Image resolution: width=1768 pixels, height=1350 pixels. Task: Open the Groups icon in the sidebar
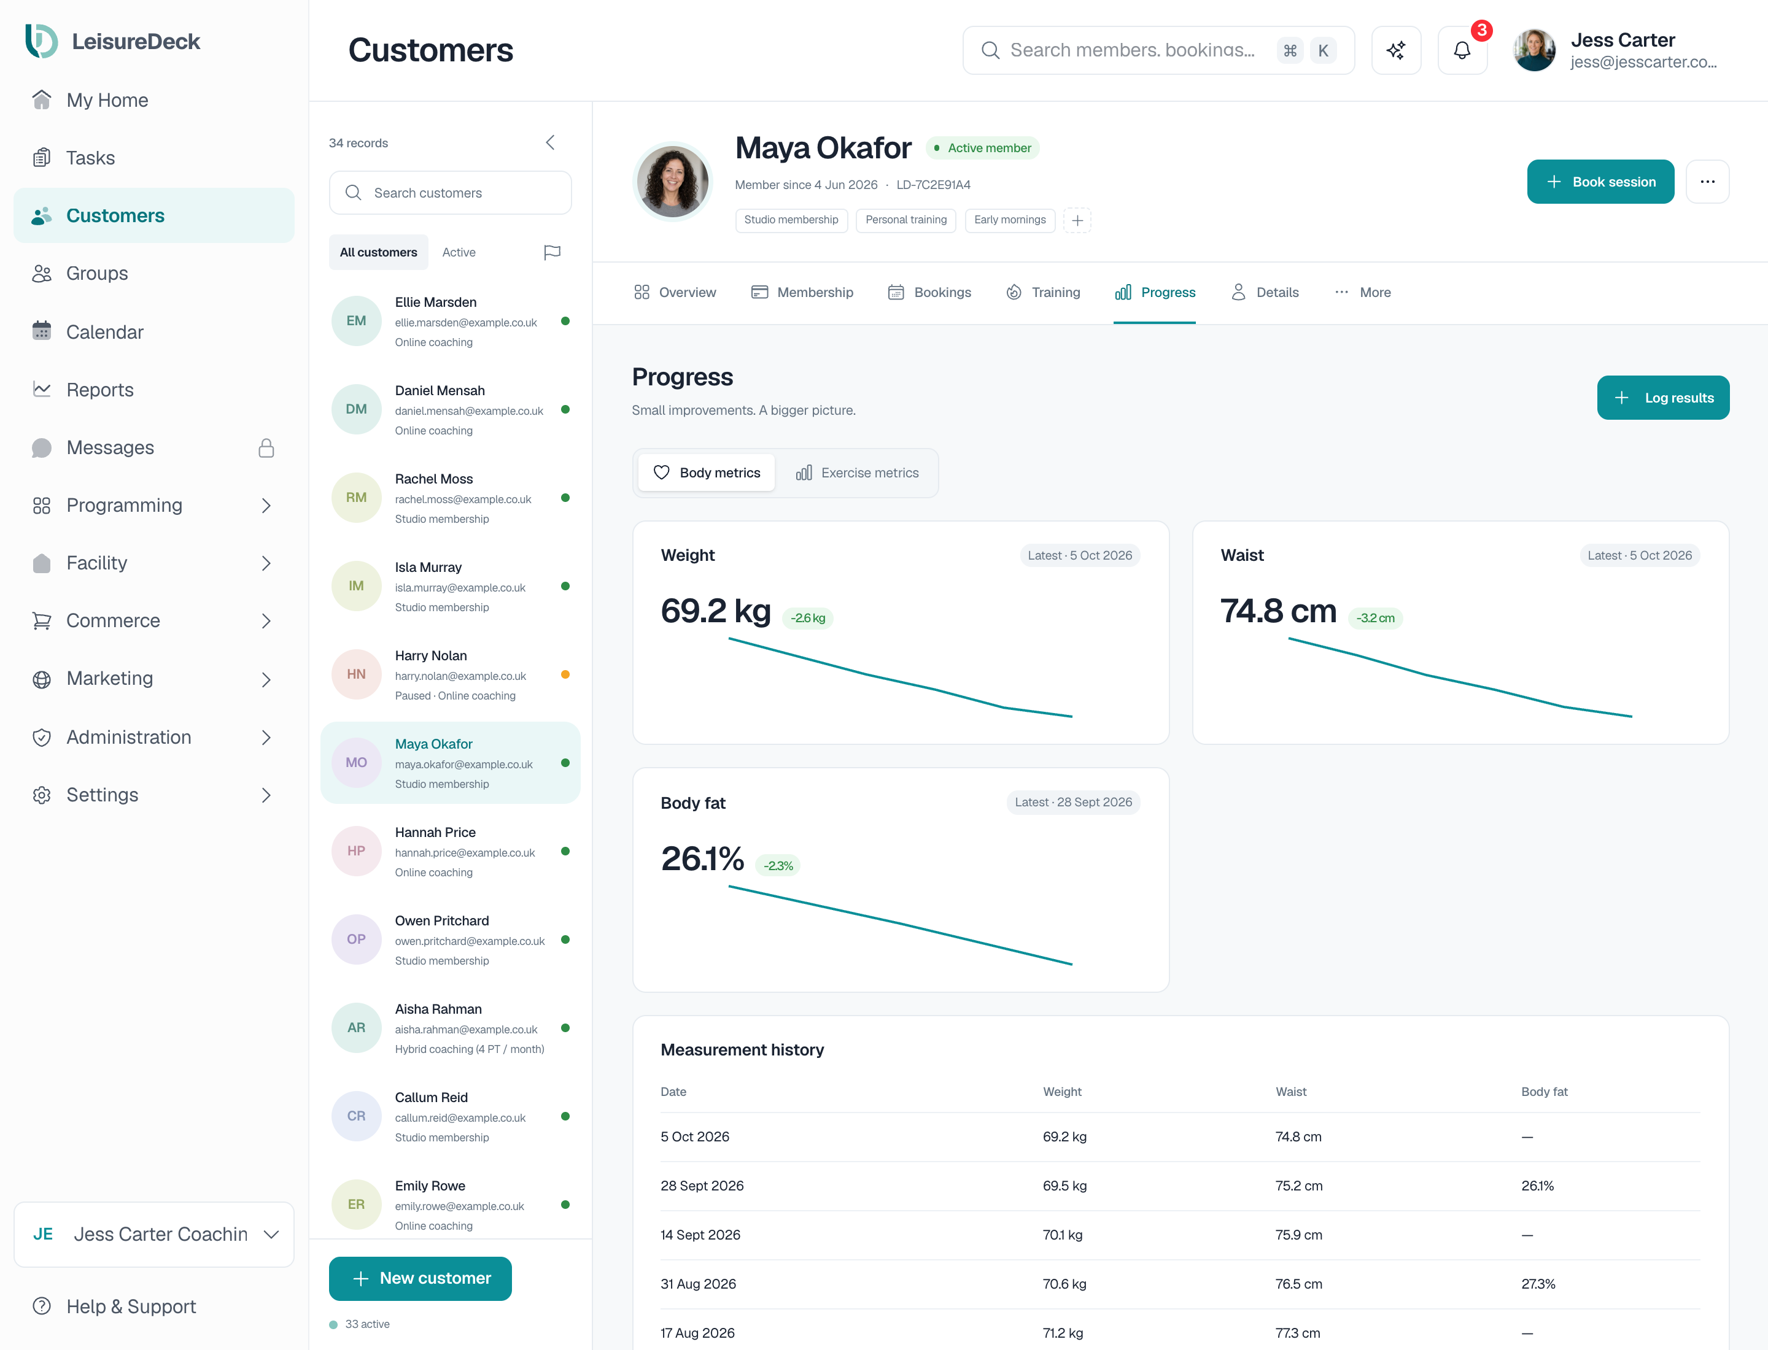click(42, 273)
